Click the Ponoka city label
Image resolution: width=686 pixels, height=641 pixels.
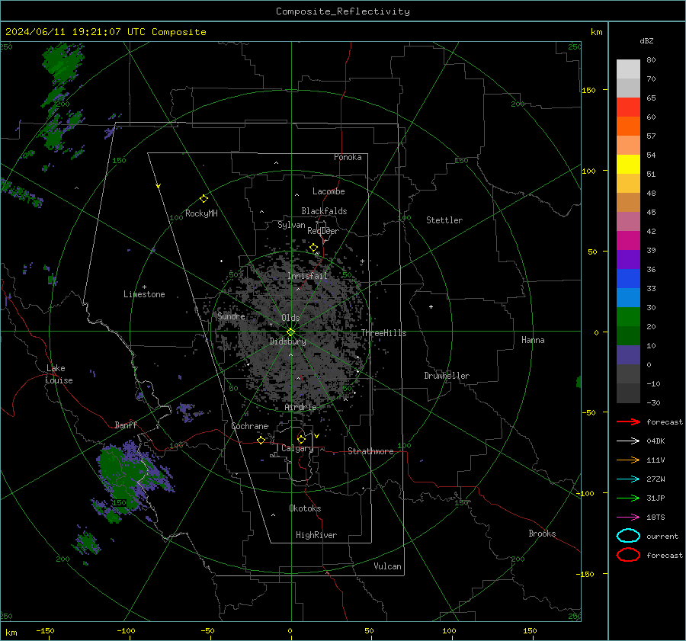coord(348,157)
